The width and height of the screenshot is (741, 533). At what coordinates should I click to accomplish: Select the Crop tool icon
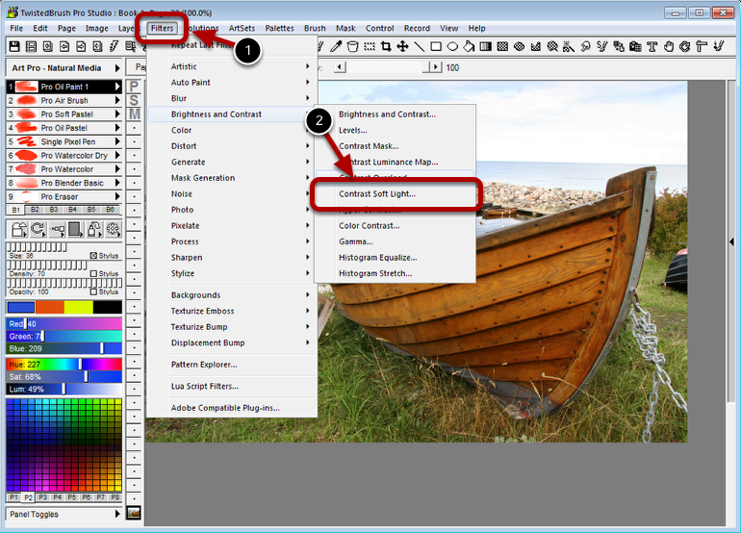(386, 46)
